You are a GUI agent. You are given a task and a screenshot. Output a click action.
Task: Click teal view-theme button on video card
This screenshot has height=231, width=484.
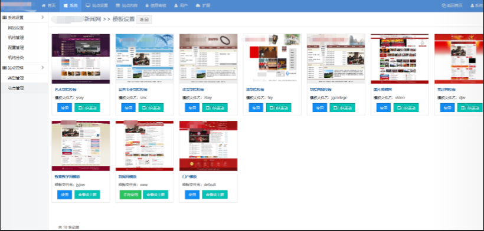406,107
